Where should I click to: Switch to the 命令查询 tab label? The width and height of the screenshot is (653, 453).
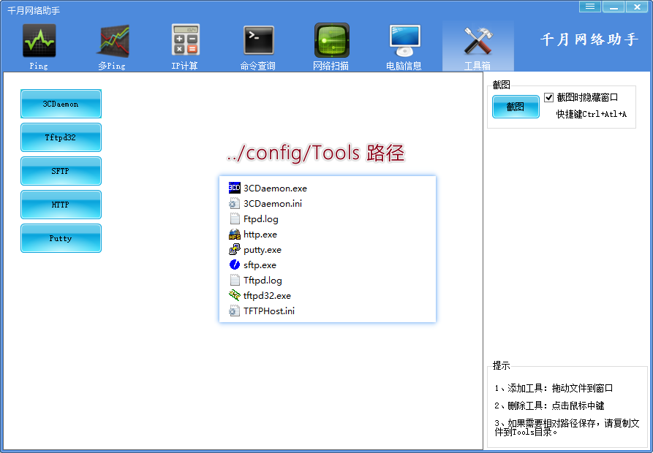258,66
